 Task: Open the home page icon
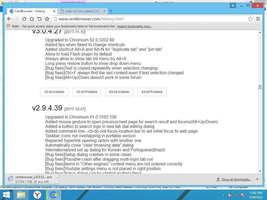pyautogui.click(x=32, y=19)
